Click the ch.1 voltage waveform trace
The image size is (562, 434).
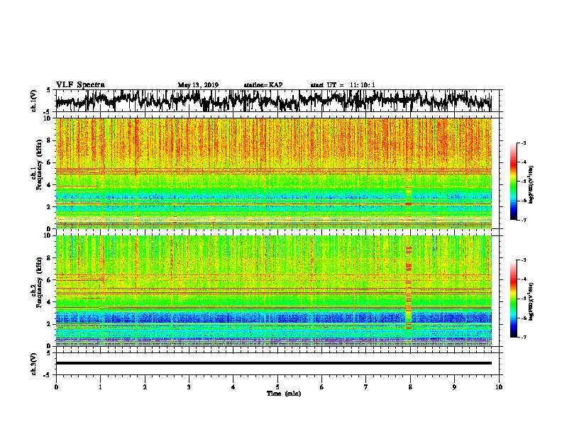(x=273, y=101)
